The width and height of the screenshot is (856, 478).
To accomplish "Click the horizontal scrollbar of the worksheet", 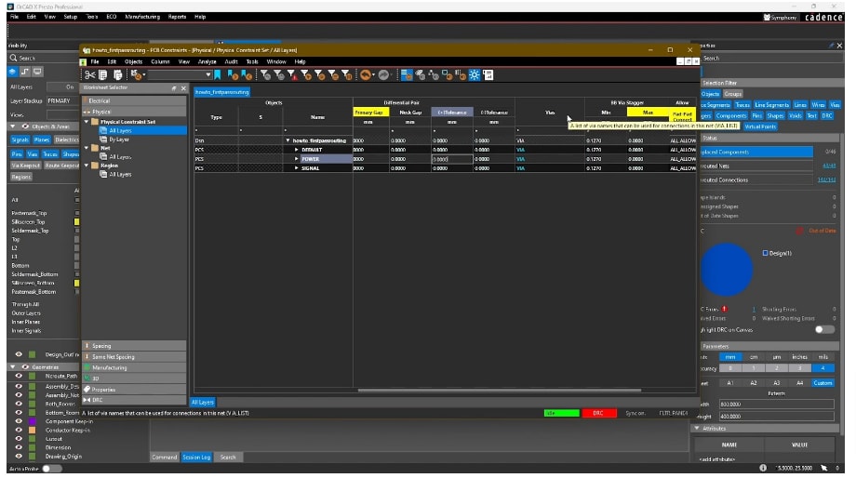I will tap(499, 391).
